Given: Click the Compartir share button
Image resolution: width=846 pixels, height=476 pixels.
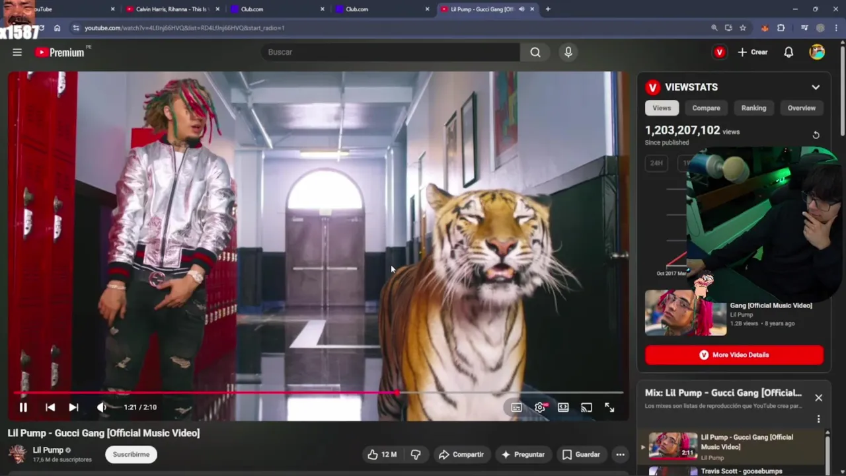Looking at the screenshot, I should (x=461, y=454).
